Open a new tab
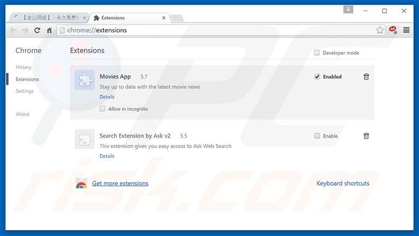The height and width of the screenshot is (236, 419). point(177,18)
